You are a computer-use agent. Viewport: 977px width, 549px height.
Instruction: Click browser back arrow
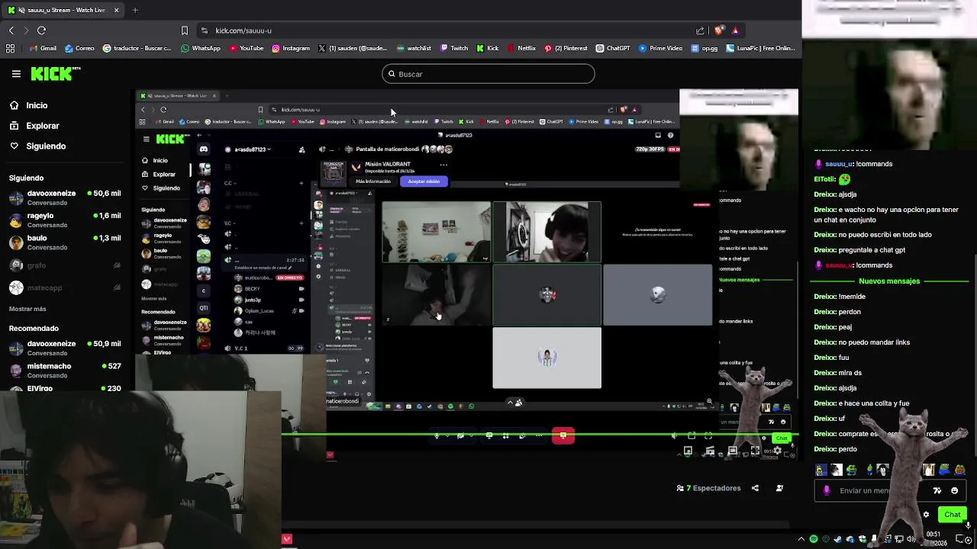click(x=11, y=30)
